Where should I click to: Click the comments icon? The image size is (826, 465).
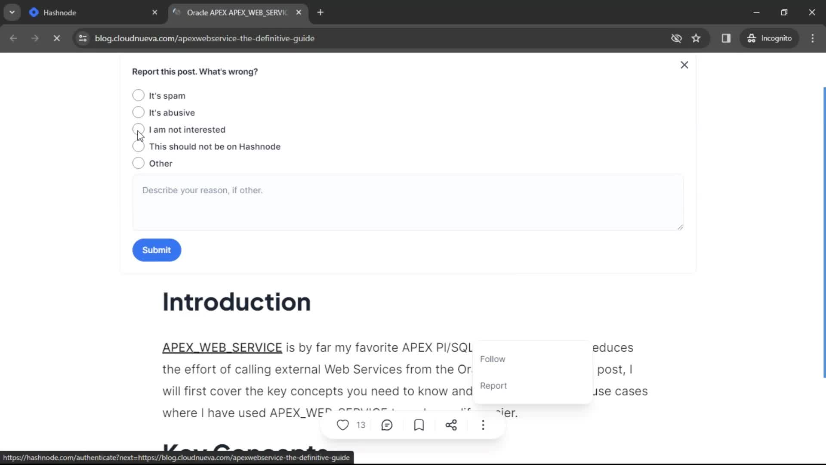click(387, 425)
